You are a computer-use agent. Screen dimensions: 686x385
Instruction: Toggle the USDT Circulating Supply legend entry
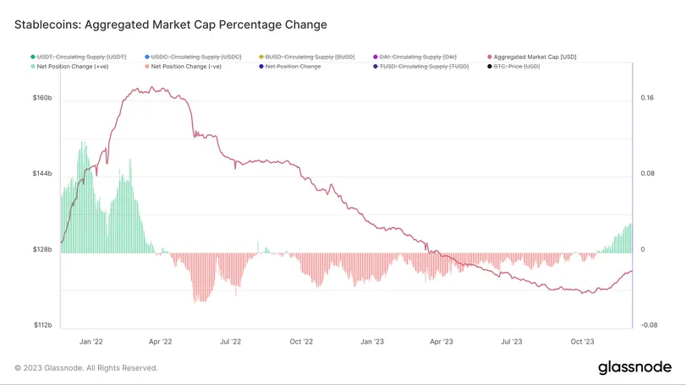pos(82,57)
